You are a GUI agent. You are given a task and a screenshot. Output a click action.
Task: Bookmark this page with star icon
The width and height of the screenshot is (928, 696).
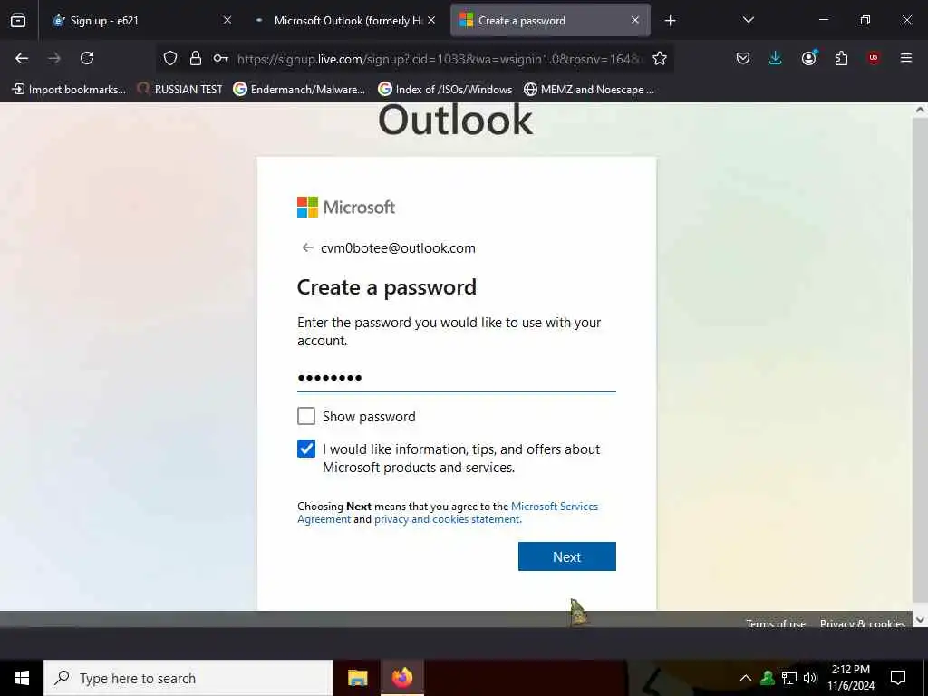point(660,58)
